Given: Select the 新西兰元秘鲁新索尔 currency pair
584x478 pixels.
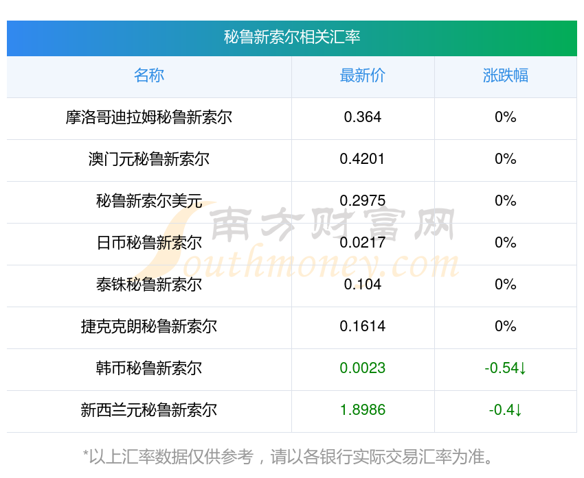Looking at the screenshot, I should 149,410.
